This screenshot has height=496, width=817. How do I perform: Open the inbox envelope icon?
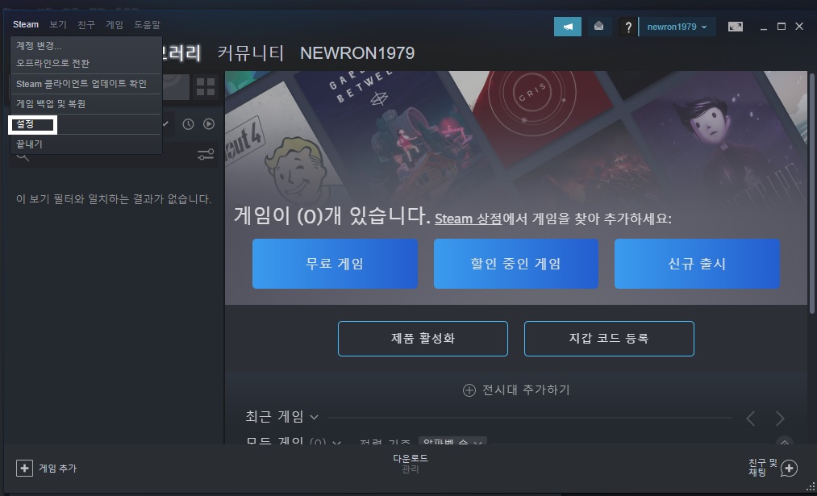598,27
